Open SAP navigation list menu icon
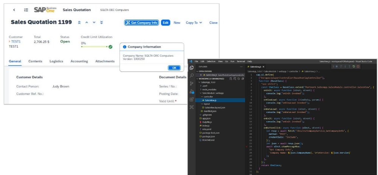 (26, 10)
